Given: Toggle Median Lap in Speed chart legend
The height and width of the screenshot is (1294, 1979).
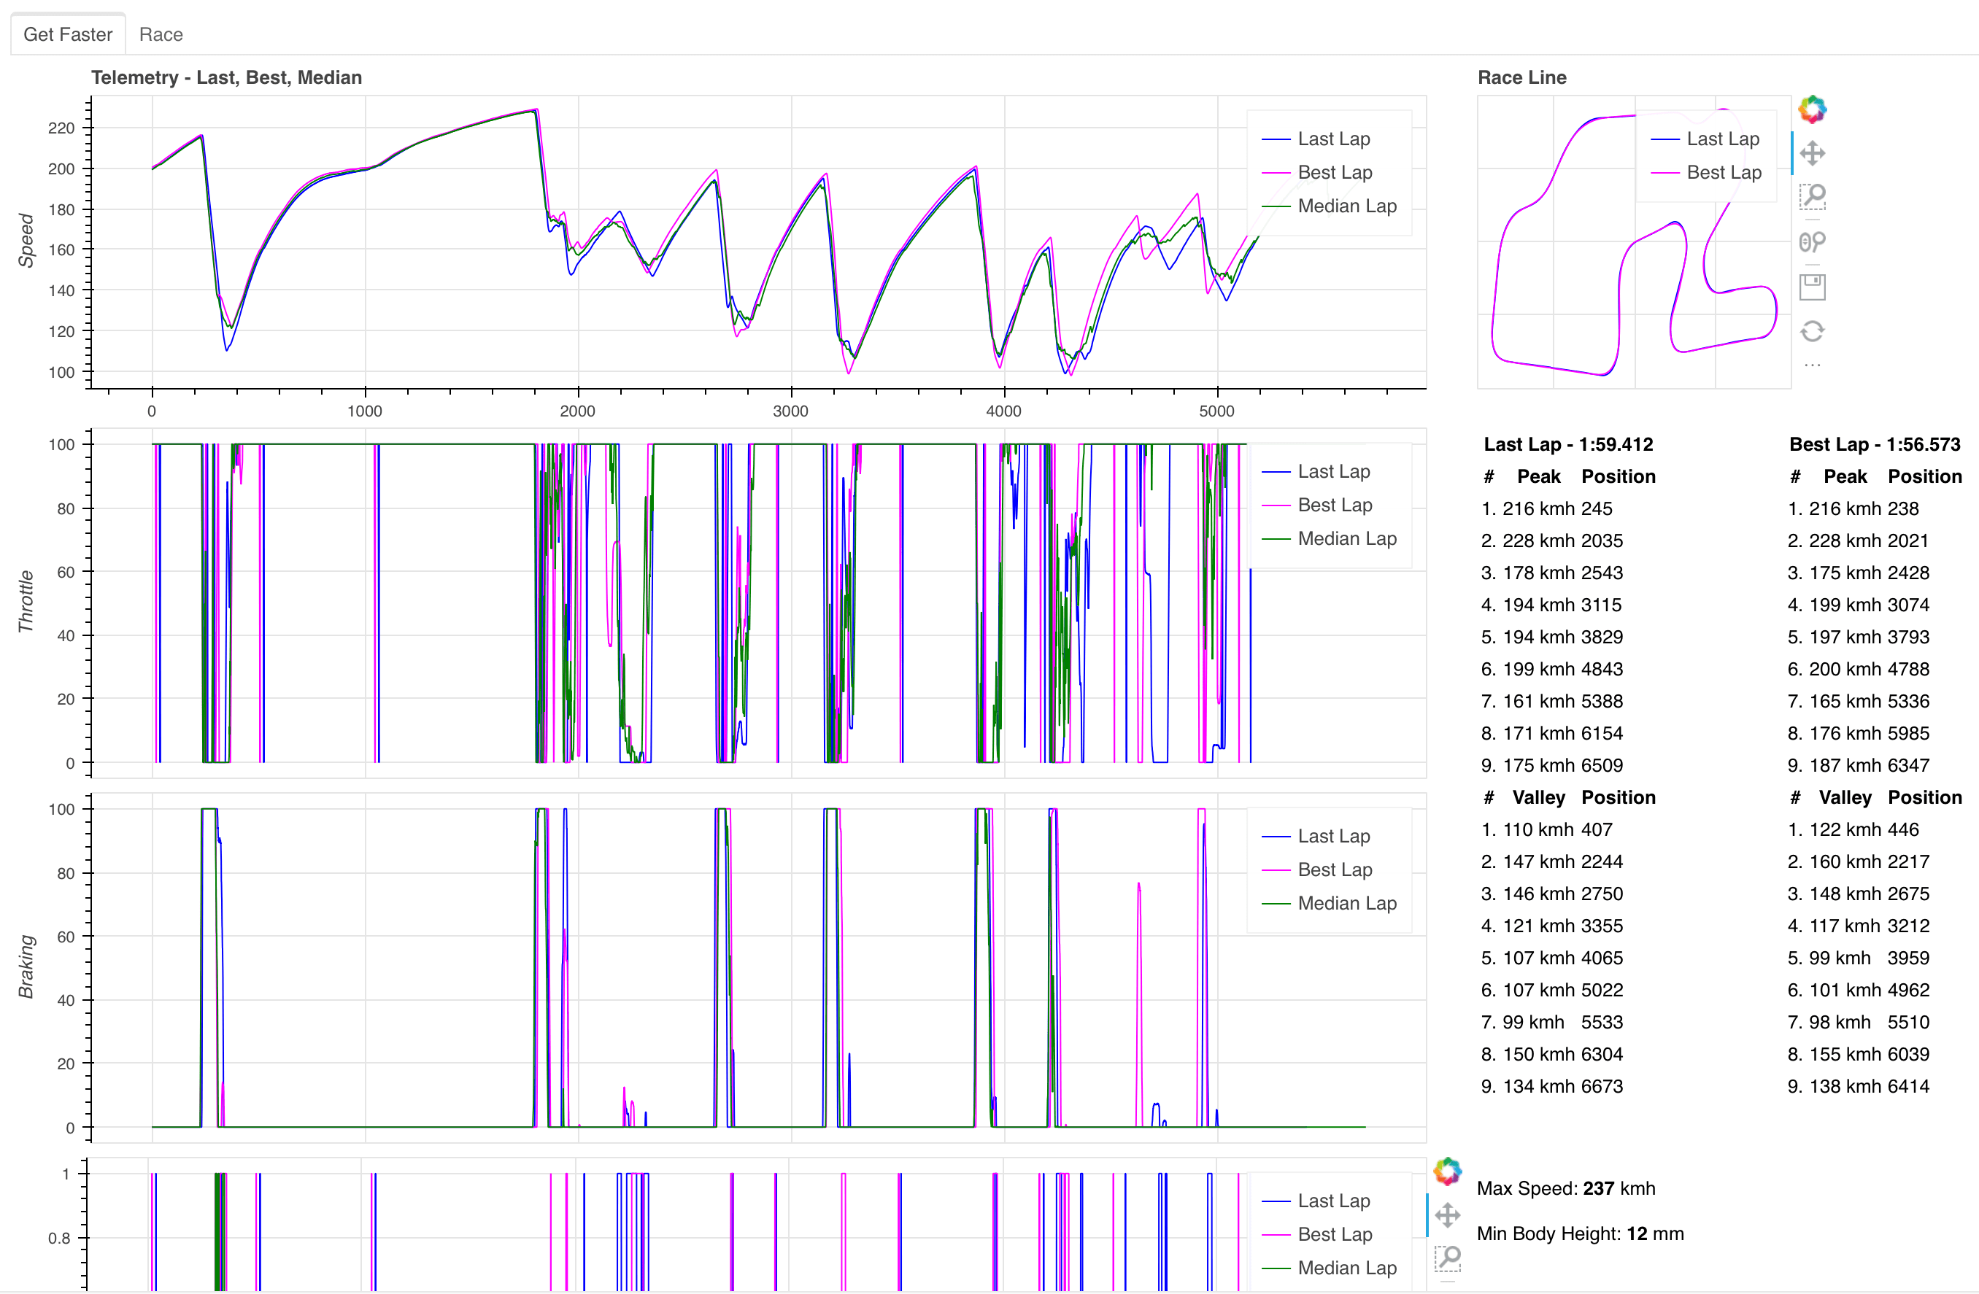Looking at the screenshot, I should coord(1346,206).
